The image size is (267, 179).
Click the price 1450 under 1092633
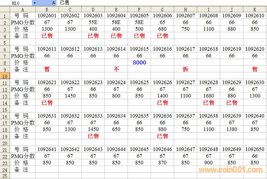(93, 129)
